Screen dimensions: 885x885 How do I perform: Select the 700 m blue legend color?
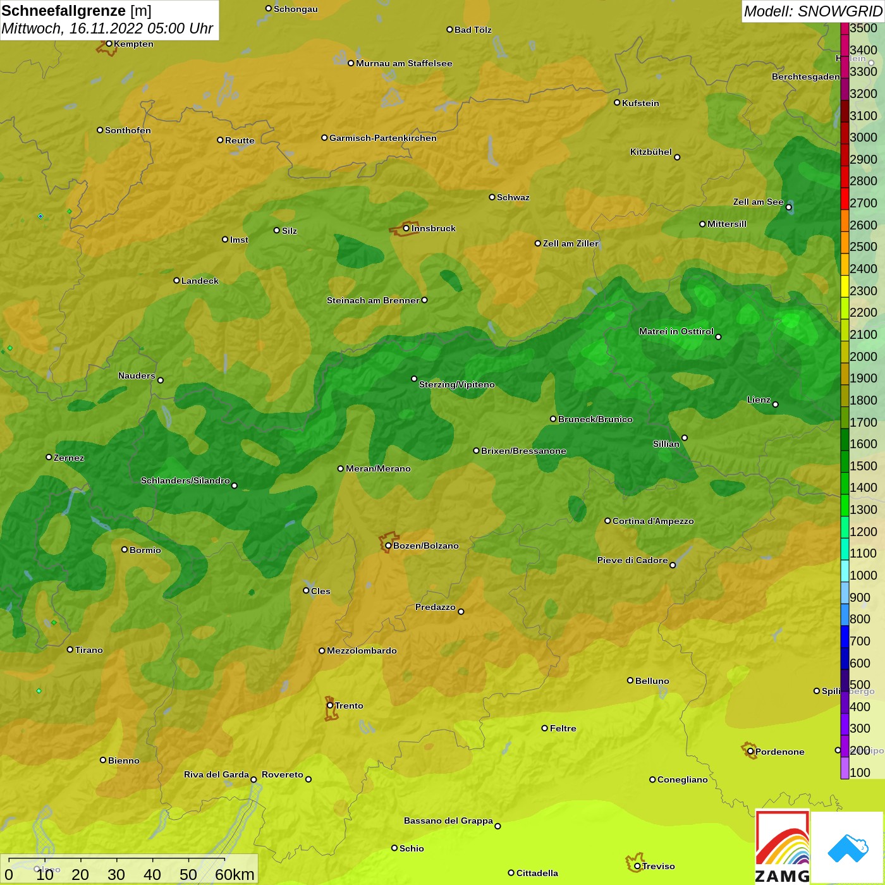(845, 636)
